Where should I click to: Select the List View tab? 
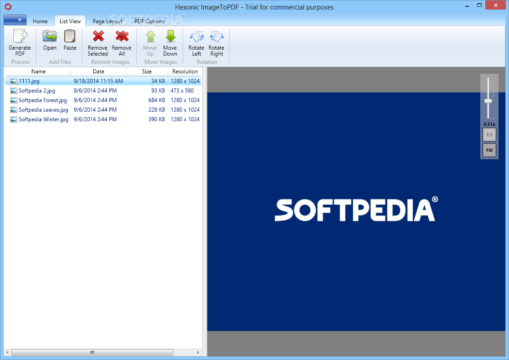70,21
